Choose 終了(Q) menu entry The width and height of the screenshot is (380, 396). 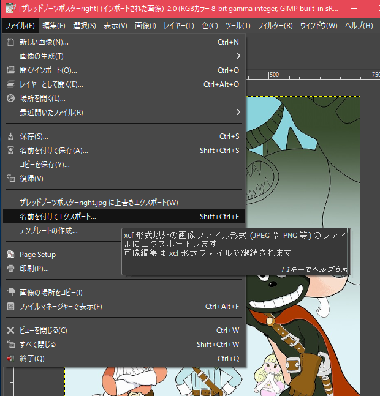tap(124, 359)
